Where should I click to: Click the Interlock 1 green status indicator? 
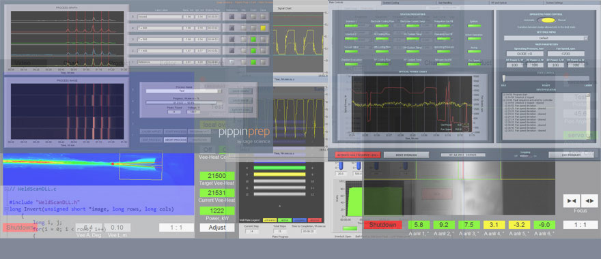point(351,26)
